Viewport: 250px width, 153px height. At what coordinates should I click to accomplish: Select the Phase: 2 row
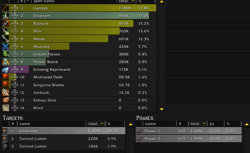pos(188,139)
